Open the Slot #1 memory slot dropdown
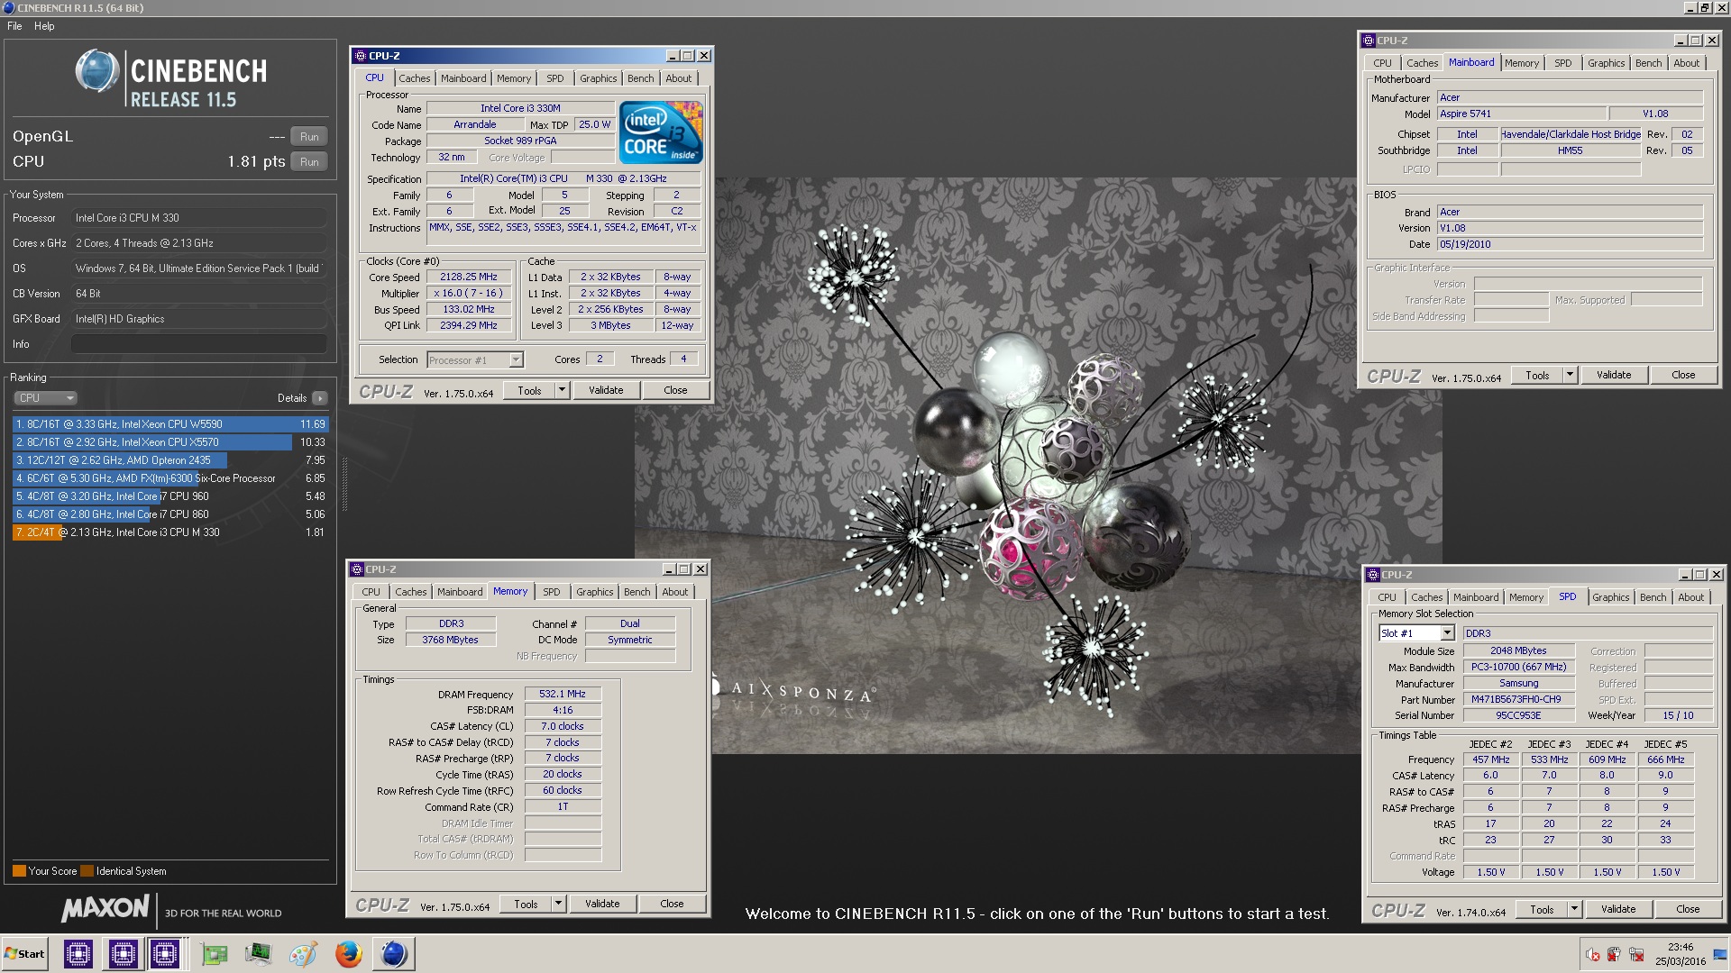1731x973 pixels. click(1447, 633)
